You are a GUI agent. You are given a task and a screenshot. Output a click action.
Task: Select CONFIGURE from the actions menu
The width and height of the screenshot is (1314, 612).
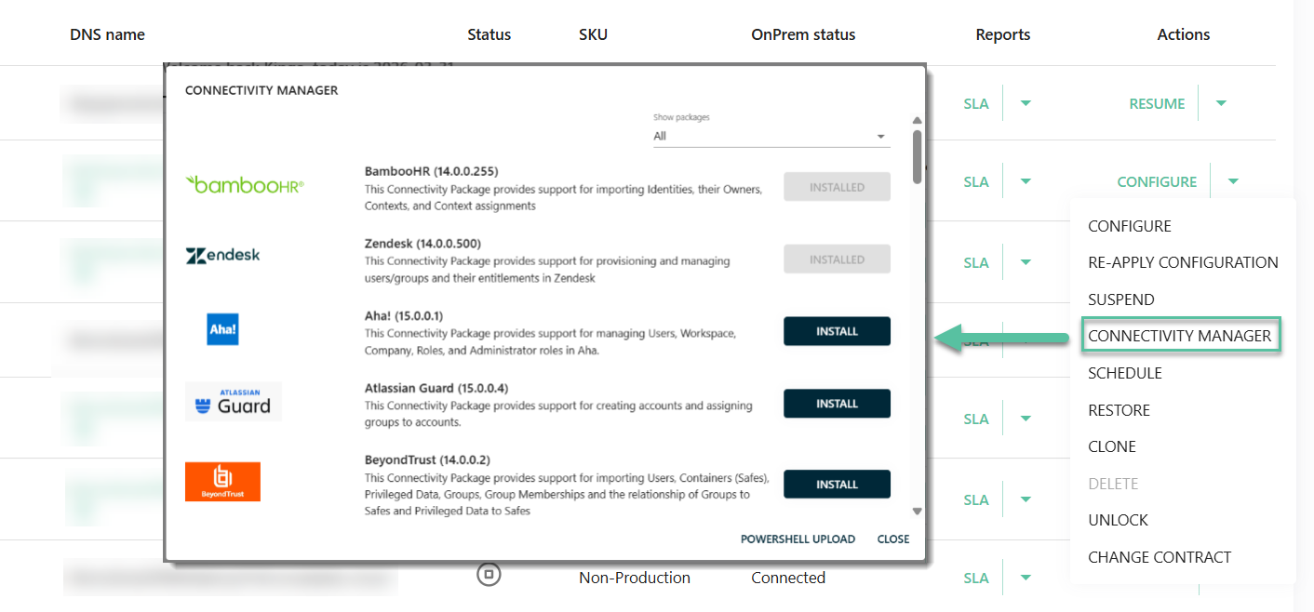[x=1129, y=226]
